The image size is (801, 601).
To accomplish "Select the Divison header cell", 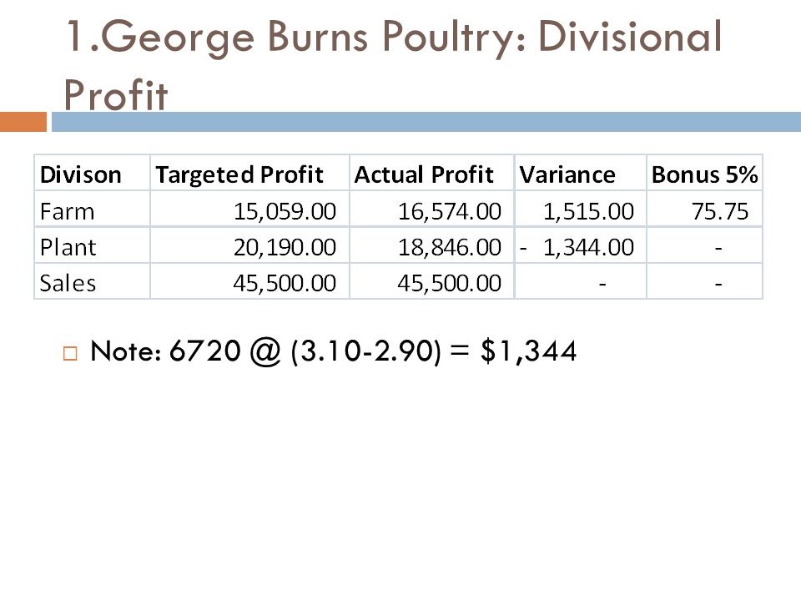I will (x=93, y=173).
